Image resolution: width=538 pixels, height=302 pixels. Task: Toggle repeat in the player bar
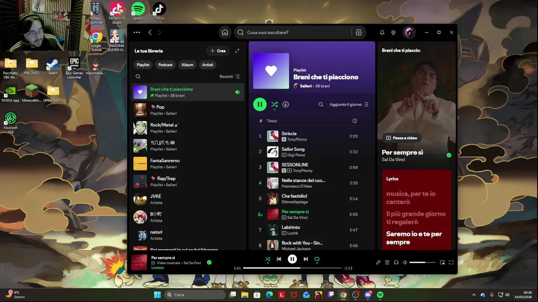[317, 259]
